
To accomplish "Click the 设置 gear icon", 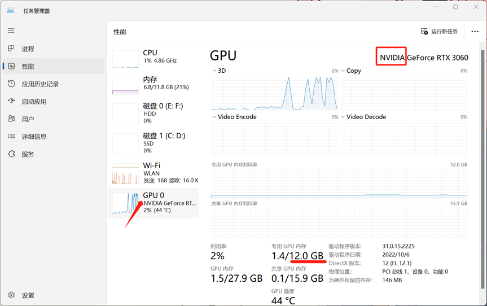I will 11,295.
